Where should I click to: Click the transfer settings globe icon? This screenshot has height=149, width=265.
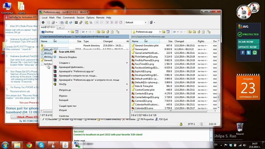point(151,22)
